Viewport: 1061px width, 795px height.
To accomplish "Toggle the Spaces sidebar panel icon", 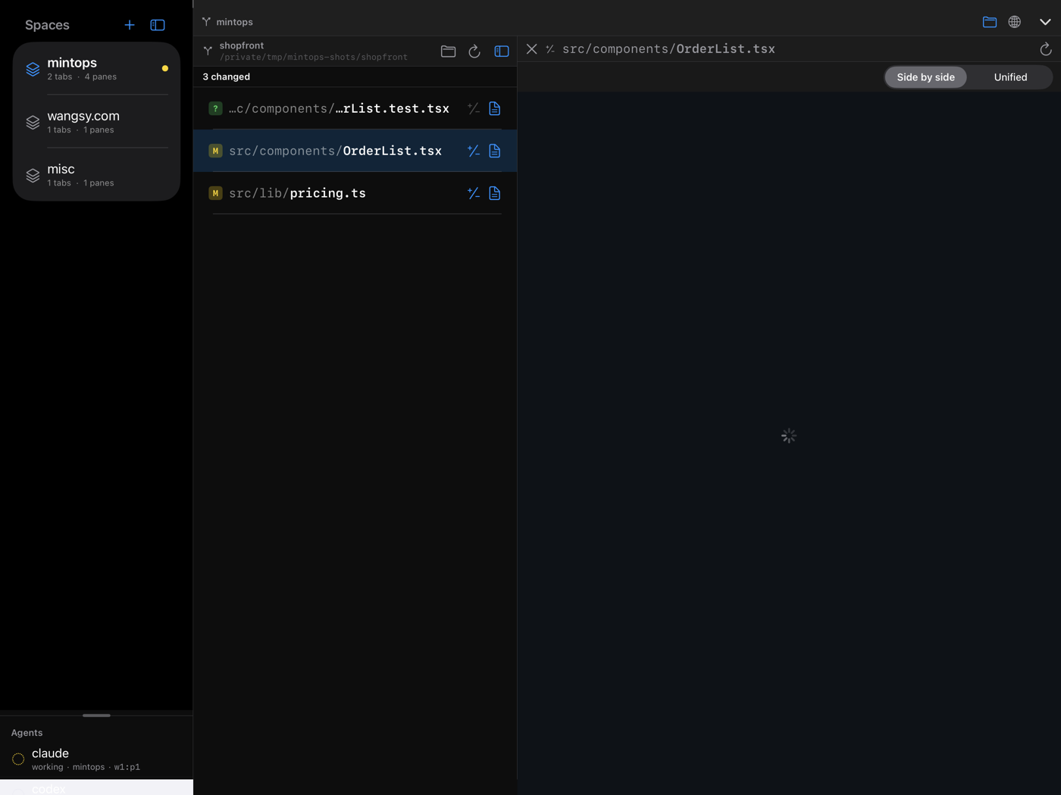I will tap(158, 25).
